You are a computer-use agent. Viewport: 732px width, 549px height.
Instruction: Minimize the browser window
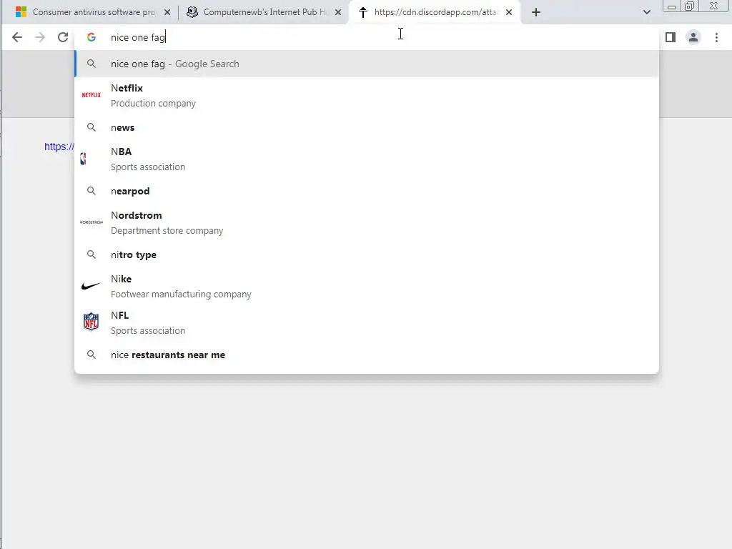point(672,6)
